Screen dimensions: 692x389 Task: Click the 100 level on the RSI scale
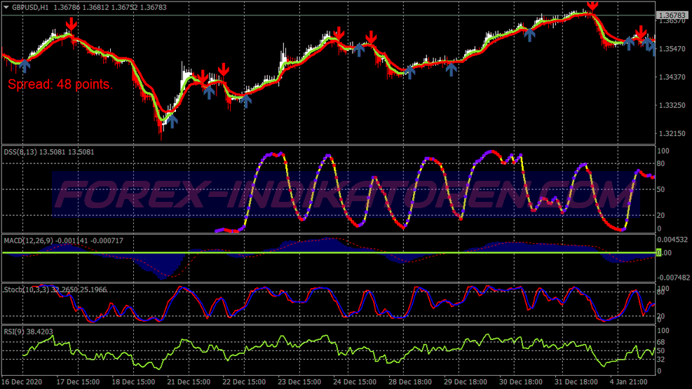(663, 331)
